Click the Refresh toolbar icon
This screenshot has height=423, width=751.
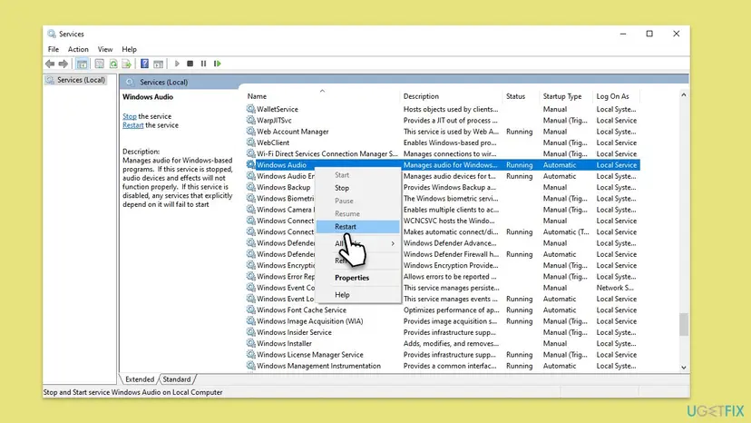pyautogui.click(x=113, y=64)
